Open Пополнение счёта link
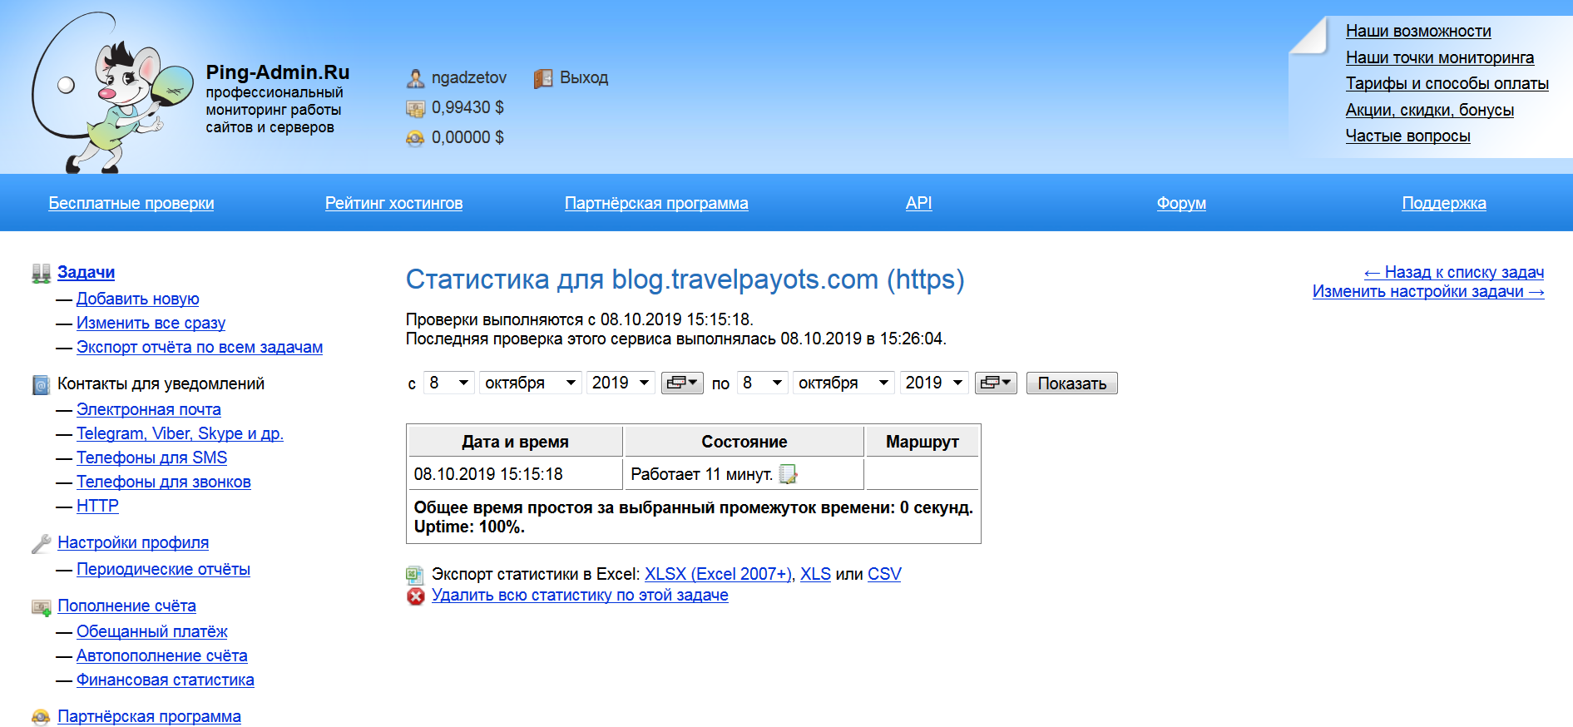This screenshot has height=727, width=1573. coord(126,606)
